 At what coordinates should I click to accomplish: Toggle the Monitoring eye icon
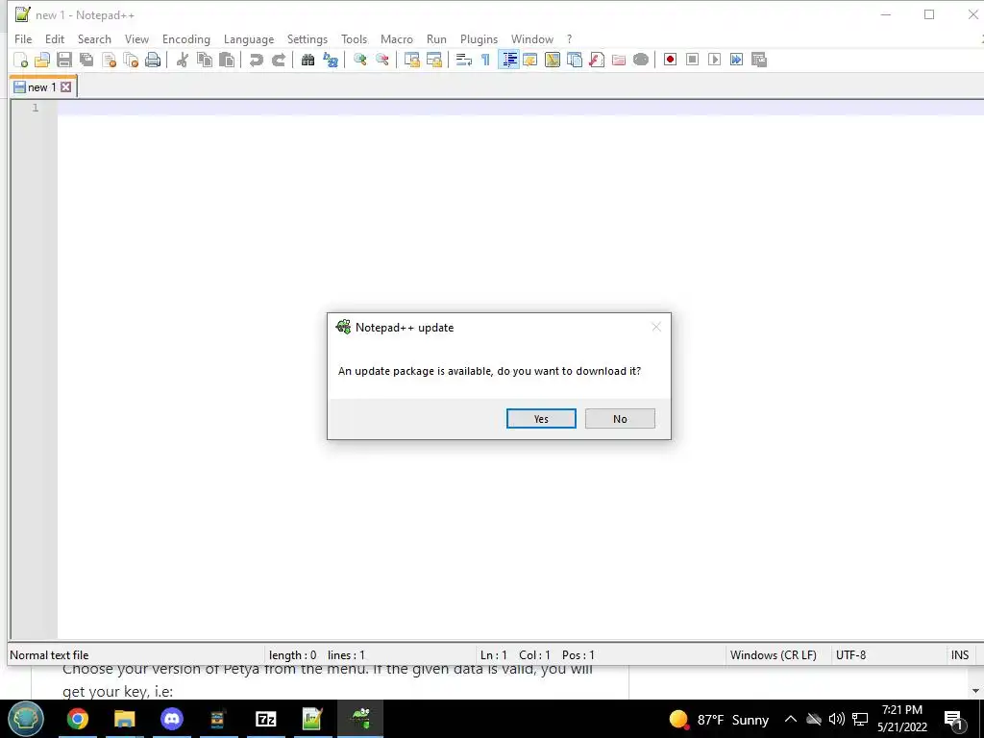tap(641, 60)
